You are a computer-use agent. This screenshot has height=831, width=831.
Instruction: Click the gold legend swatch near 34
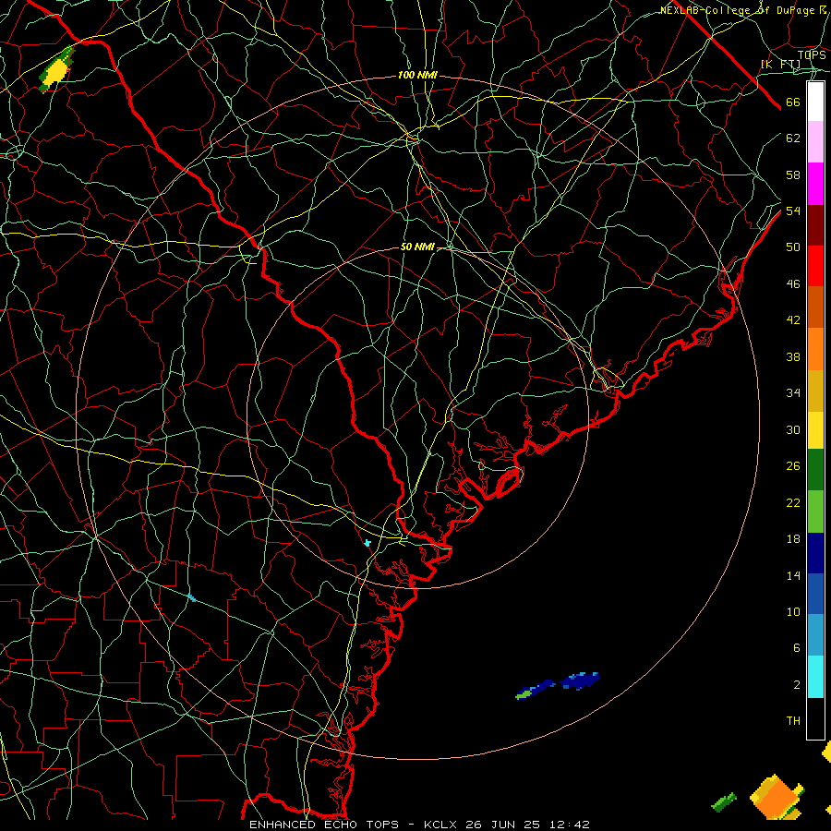point(815,390)
